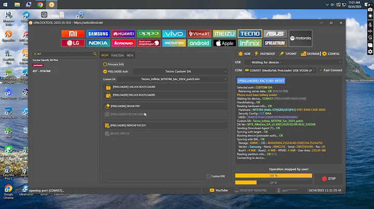Screen dimensions: 374x209
Task: Select the Meizu brand logo
Action: [x=224, y=34]
